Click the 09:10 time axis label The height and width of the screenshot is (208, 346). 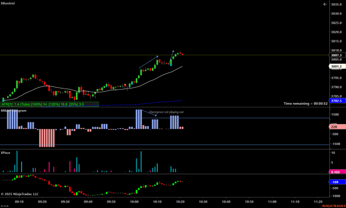[x=19, y=201]
